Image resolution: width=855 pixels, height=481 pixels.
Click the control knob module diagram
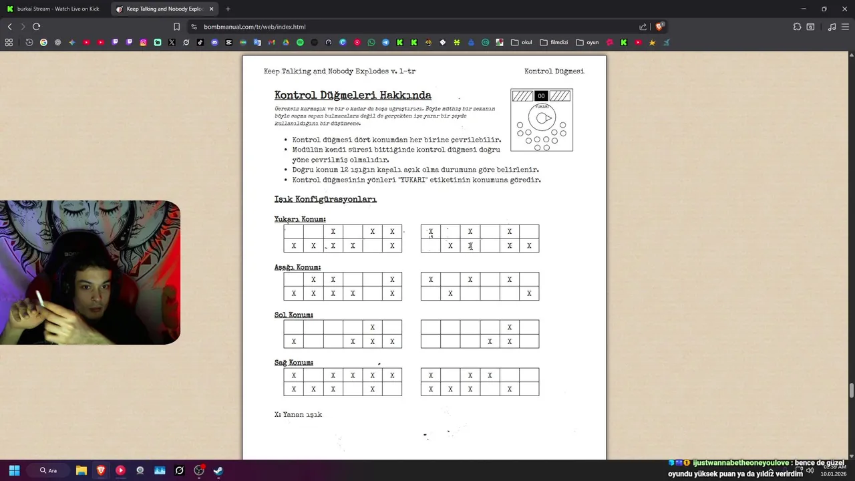point(542,120)
